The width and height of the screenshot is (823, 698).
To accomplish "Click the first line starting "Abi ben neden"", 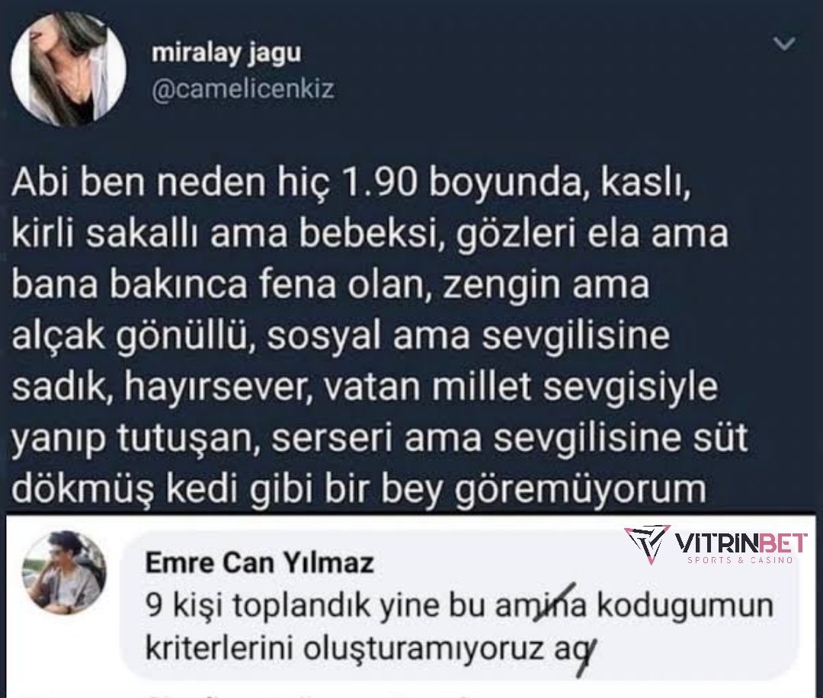I will point(351,183).
